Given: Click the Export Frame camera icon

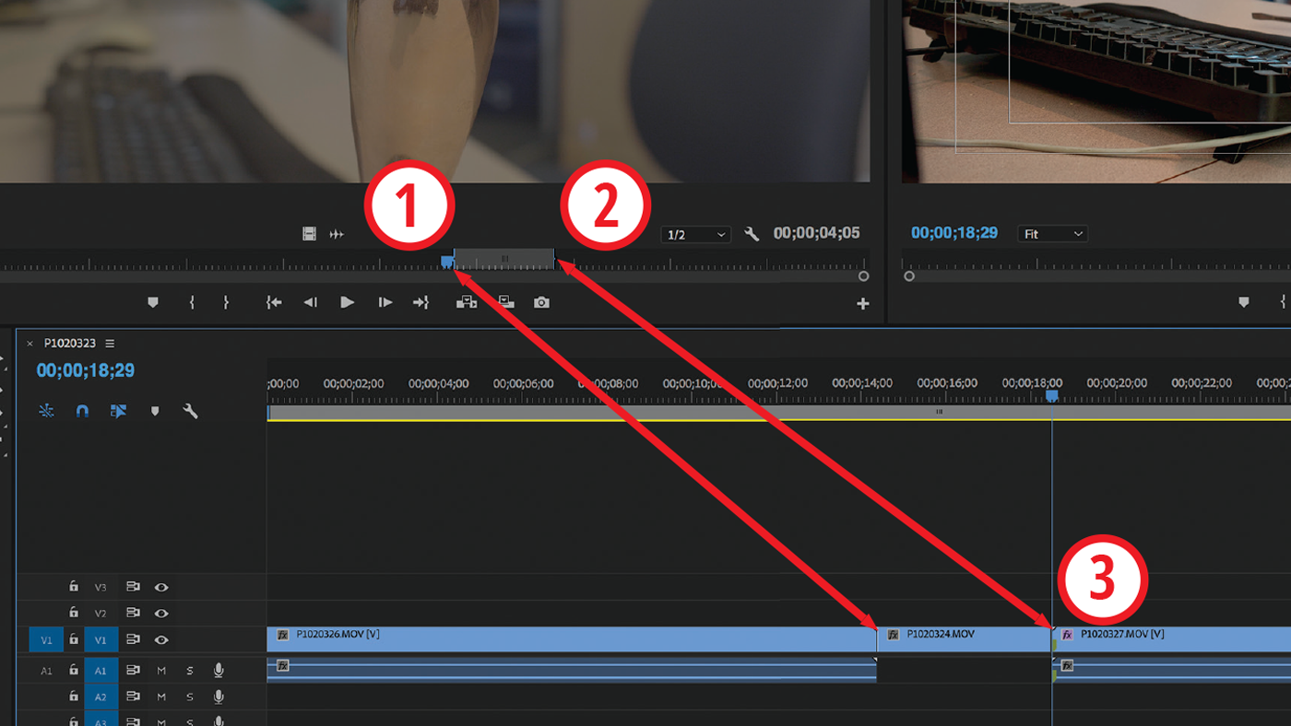Looking at the screenshot, I should click(x=542, y=301).
